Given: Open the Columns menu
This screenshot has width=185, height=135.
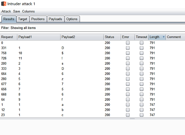Looking at the screenshot, I should coord(29,12).
